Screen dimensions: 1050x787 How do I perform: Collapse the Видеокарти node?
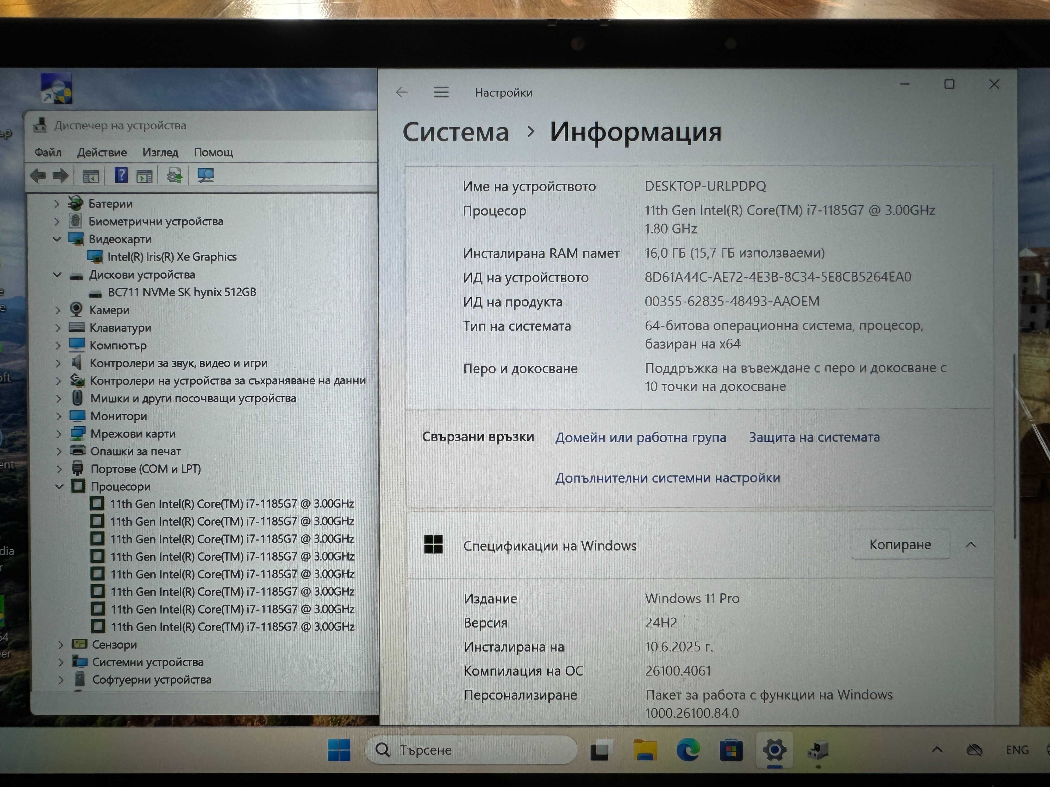[57, 239]
